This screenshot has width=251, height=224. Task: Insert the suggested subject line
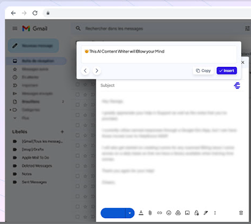pyautogui.click(x=227, y=71)
